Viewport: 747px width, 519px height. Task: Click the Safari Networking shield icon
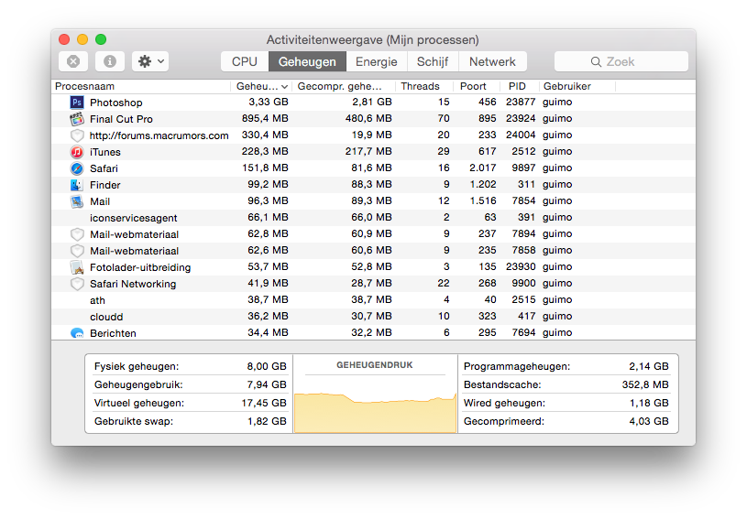pyautogui.click(x=77, y=284)
